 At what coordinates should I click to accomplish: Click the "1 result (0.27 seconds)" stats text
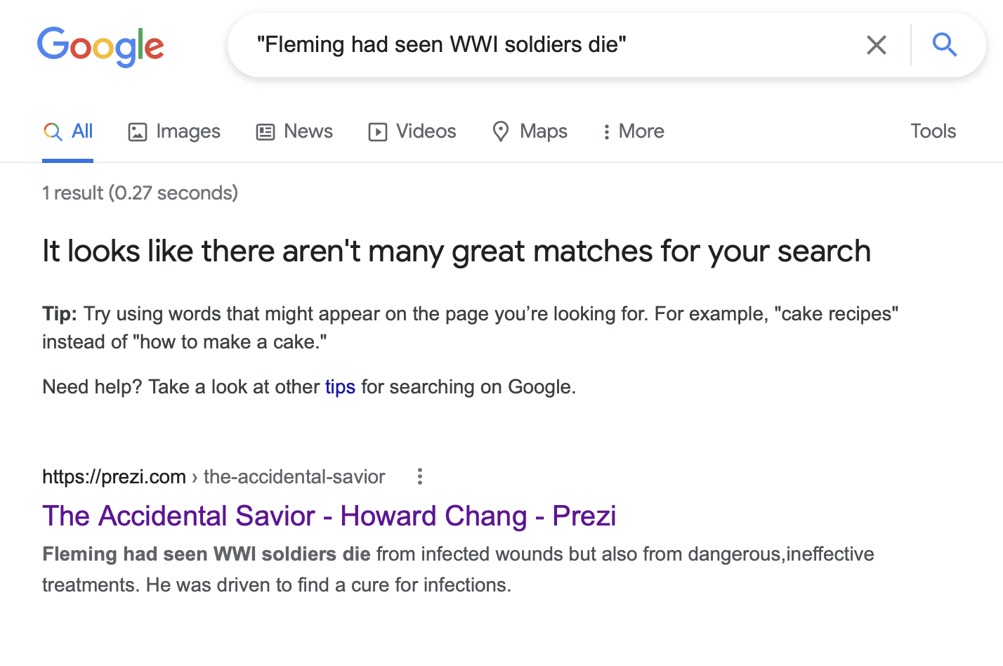click(x=140, y=193)
